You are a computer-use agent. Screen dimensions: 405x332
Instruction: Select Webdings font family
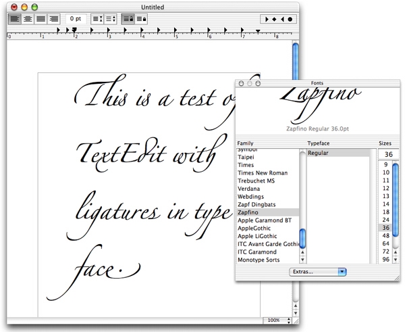pos(268,197)
